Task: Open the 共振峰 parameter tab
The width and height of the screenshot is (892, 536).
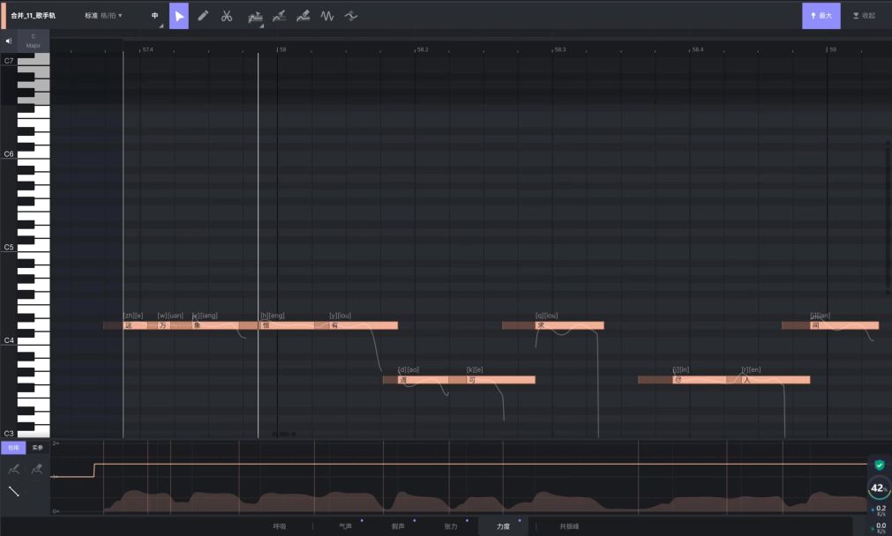Action: click(x=569, y=526)
